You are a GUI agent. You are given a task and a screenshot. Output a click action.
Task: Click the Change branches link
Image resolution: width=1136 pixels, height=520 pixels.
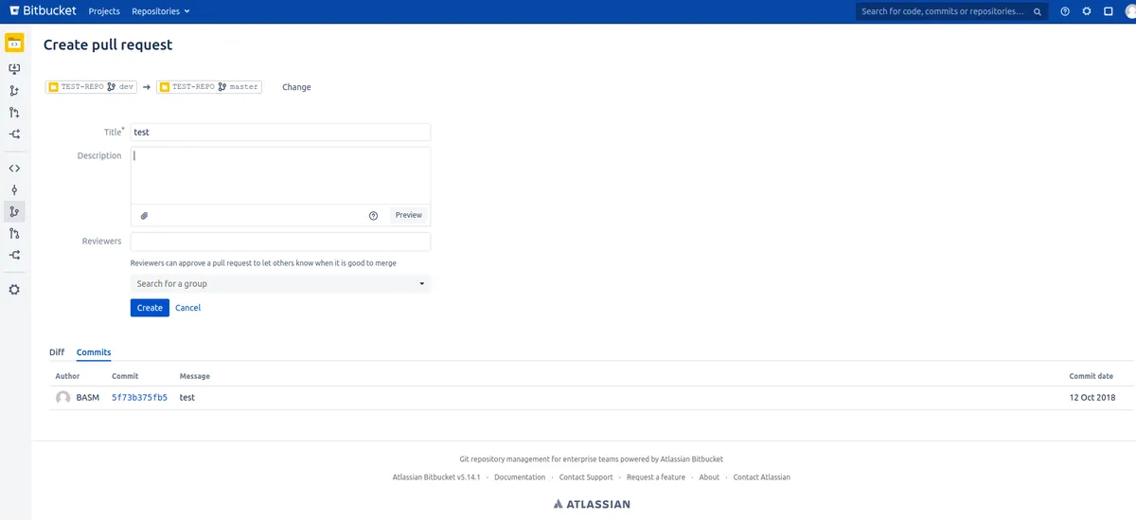coord(296,87)
